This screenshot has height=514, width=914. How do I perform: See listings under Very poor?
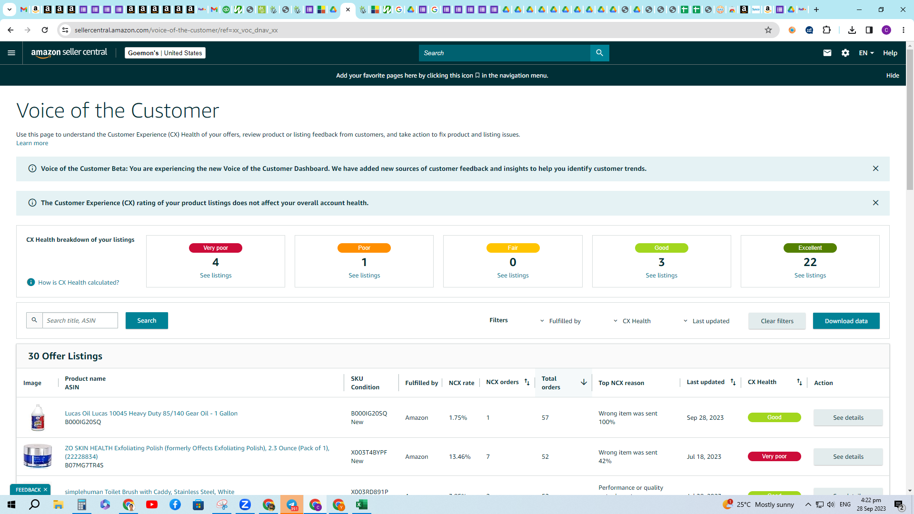coord(216,276)
